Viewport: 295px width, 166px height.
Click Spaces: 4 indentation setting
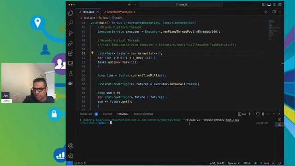[x=234, y=163]
